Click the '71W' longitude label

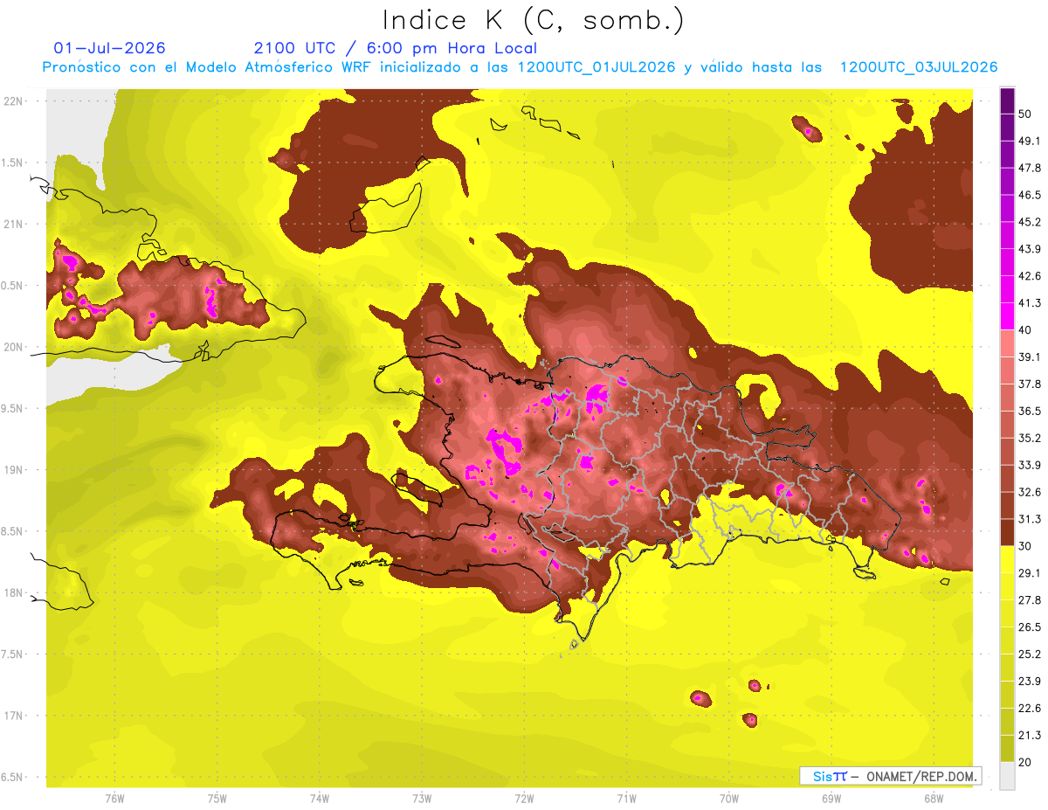[x=626, y=800]
